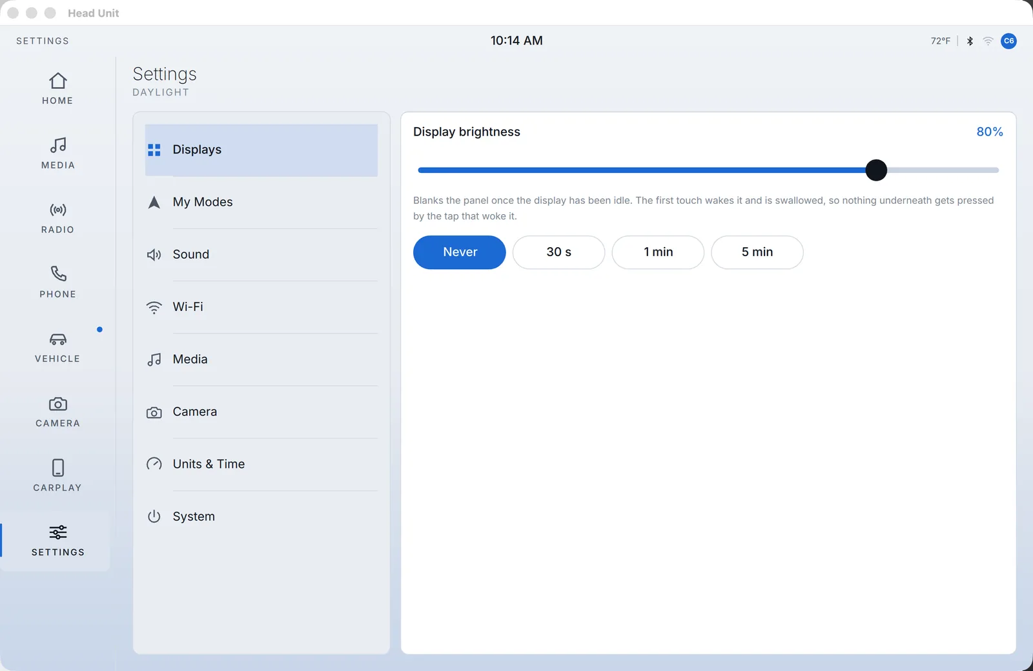1033x671 pixels.
Task: Open Displays settings category
Action: [x=261, y=150]
